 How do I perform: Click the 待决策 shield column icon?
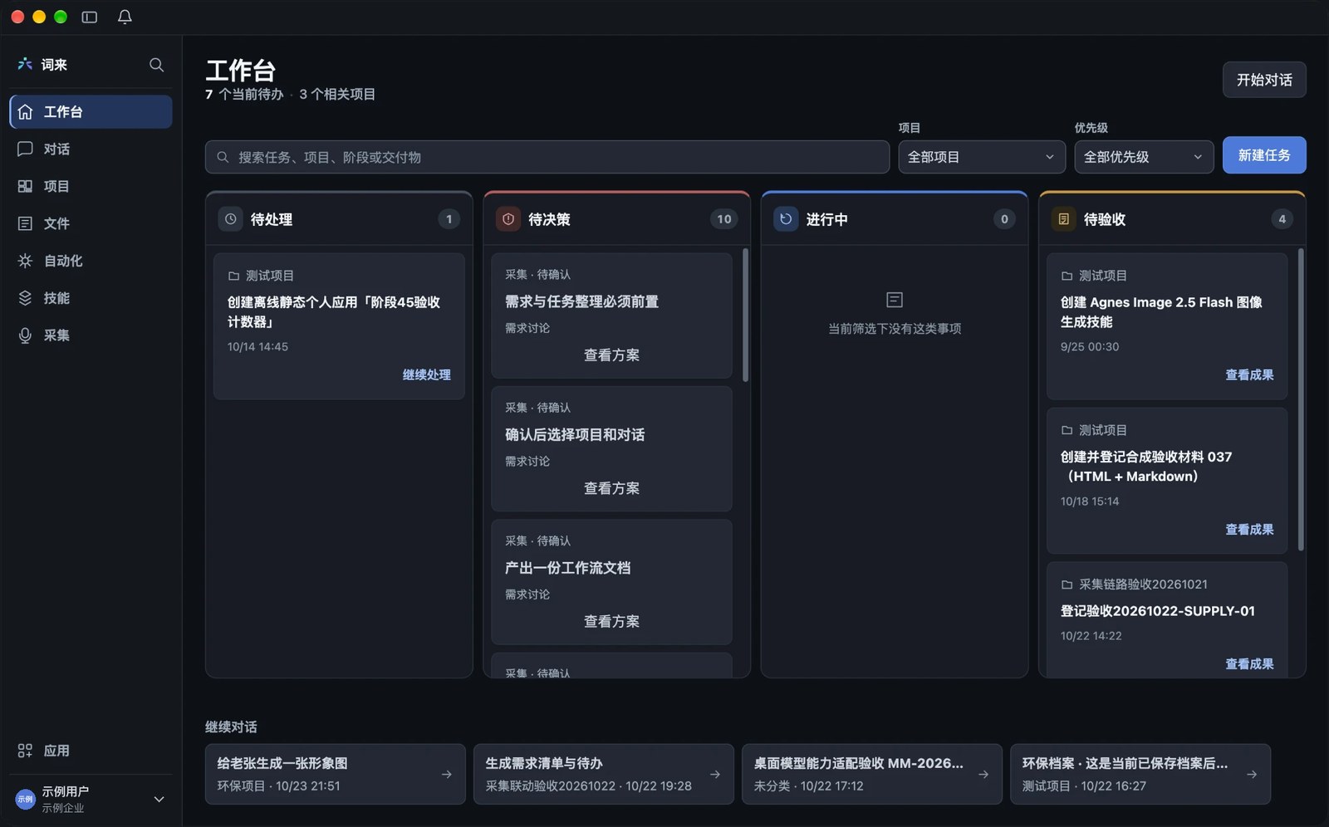tap(508, 219)
